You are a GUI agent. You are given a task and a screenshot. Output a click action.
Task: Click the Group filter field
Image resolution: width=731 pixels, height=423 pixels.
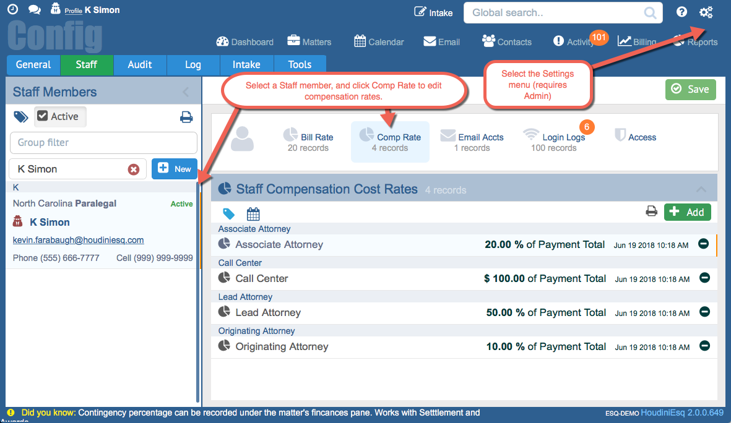103,143
